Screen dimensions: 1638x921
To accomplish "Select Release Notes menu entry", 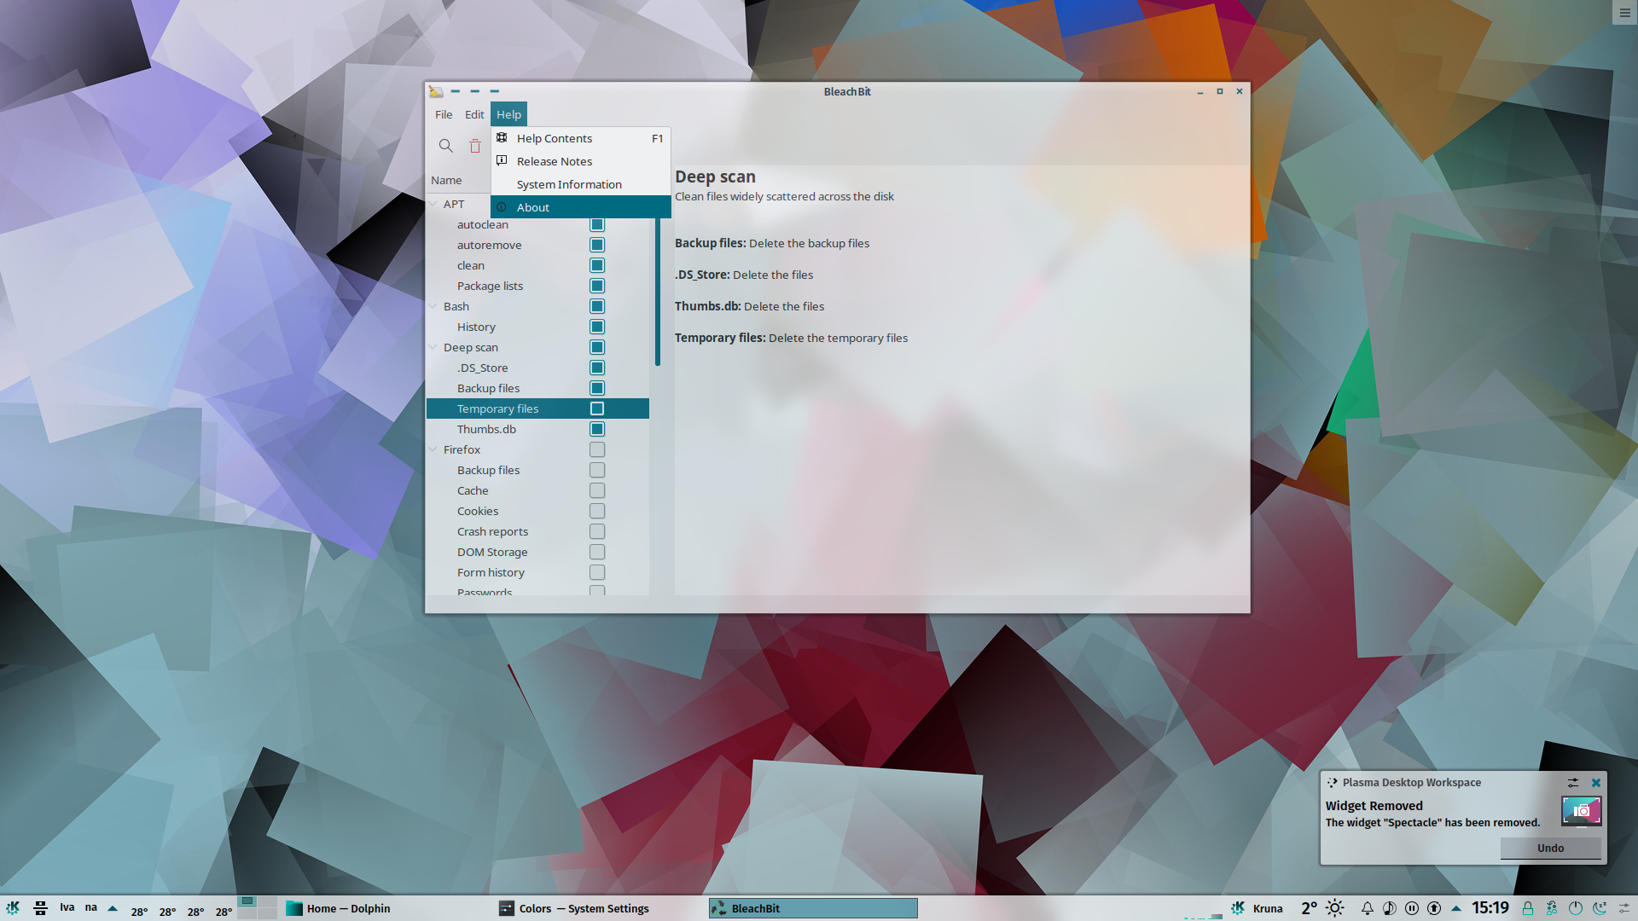I will (580, 161).
